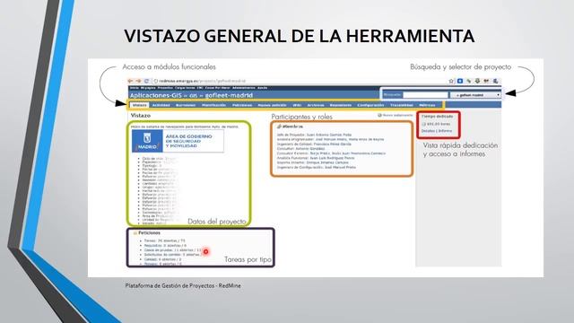Click Ayuda in the top menu
The image size is (574, 323).
pos(262,88)
